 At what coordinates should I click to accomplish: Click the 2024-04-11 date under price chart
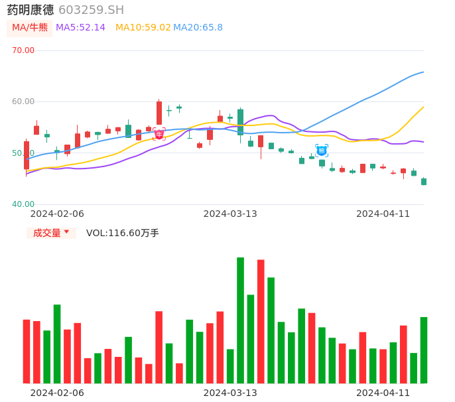(x=383, y=214)
